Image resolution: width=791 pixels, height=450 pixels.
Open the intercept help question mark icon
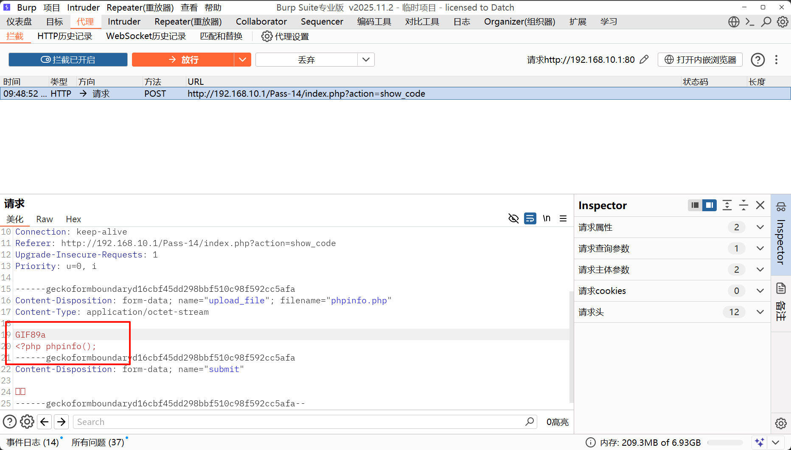(758, 60)
